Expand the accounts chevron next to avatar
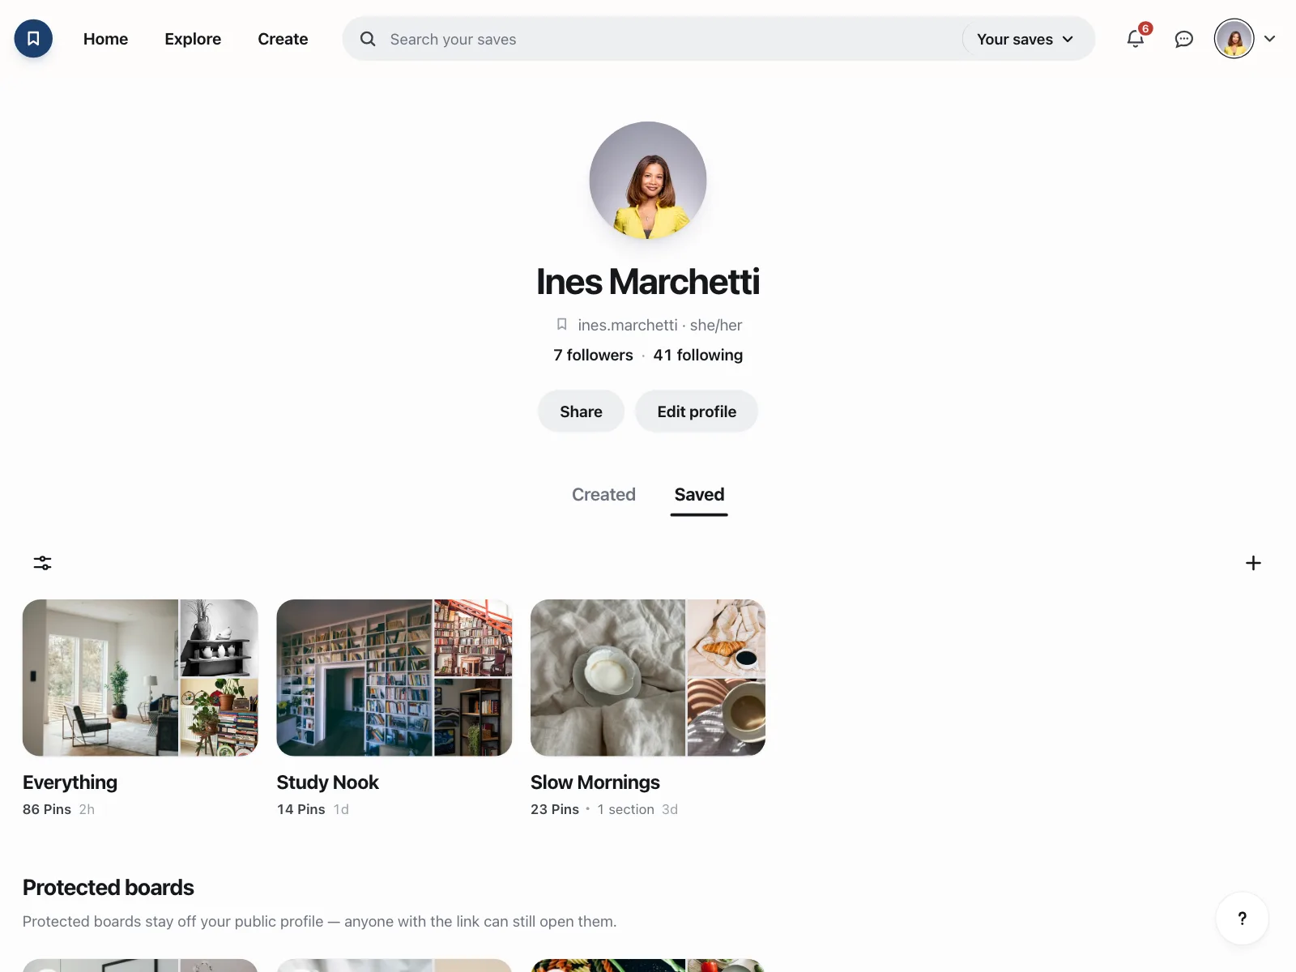The image size is (1296, 972). coord(1269,38)
